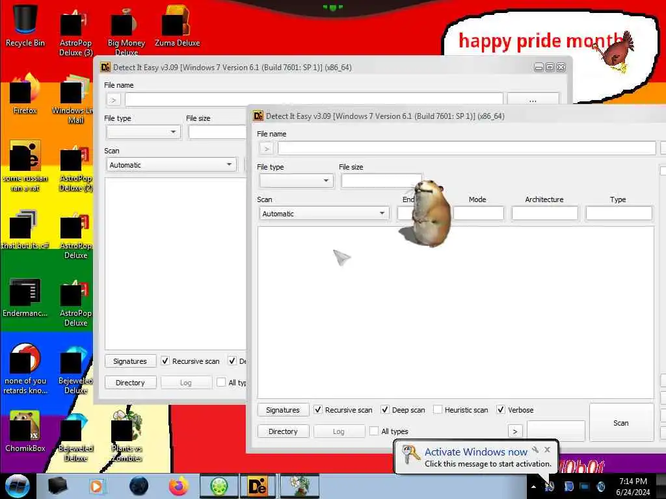666x499 pixels.
Task: Click the '...' browse button in back window
Action: pyautogui.click(x=533, y=99)
